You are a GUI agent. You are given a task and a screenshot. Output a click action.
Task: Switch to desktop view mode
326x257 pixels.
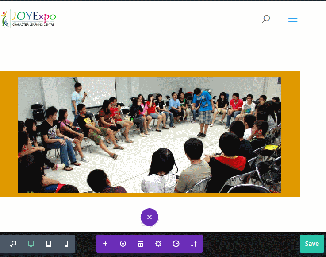(31, 244)
